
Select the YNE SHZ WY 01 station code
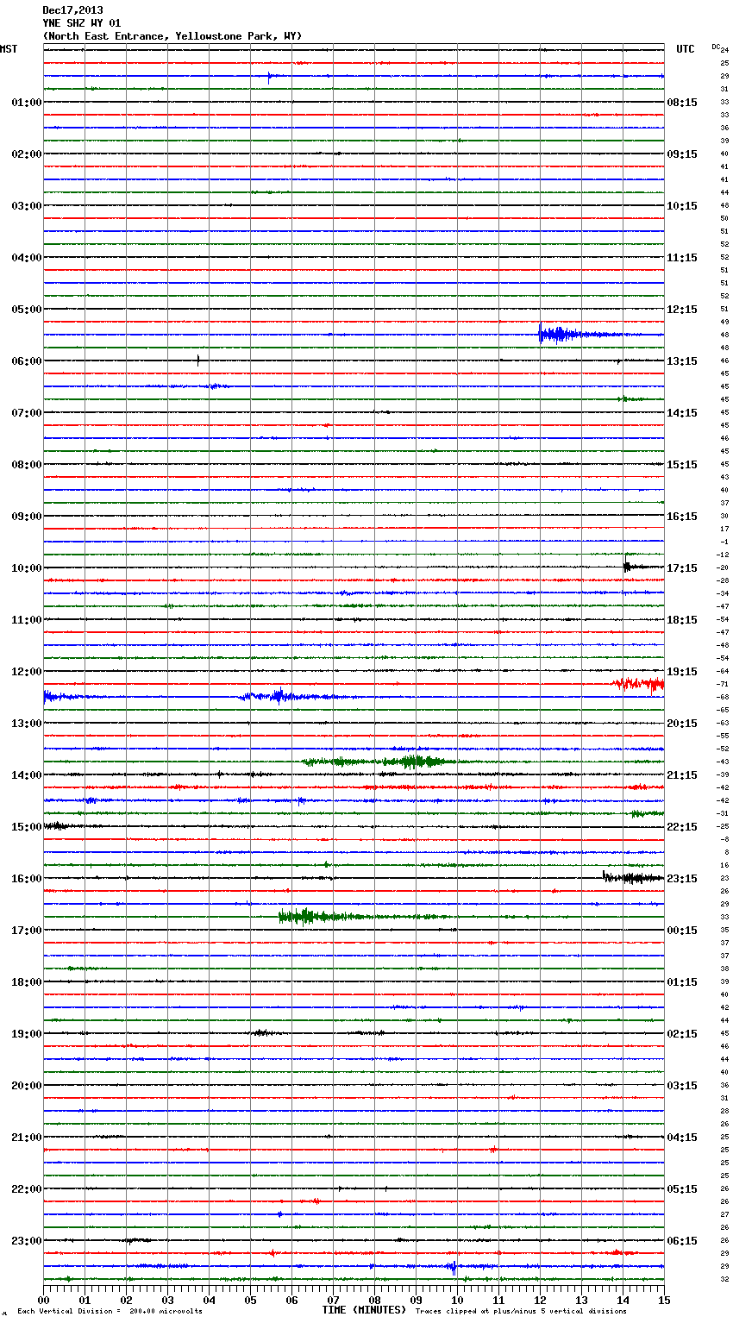[81, 23]
